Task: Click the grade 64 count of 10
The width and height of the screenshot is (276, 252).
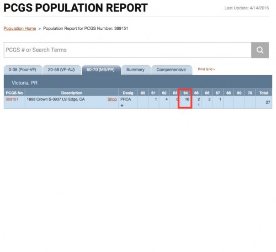Action: coord(187,99)
